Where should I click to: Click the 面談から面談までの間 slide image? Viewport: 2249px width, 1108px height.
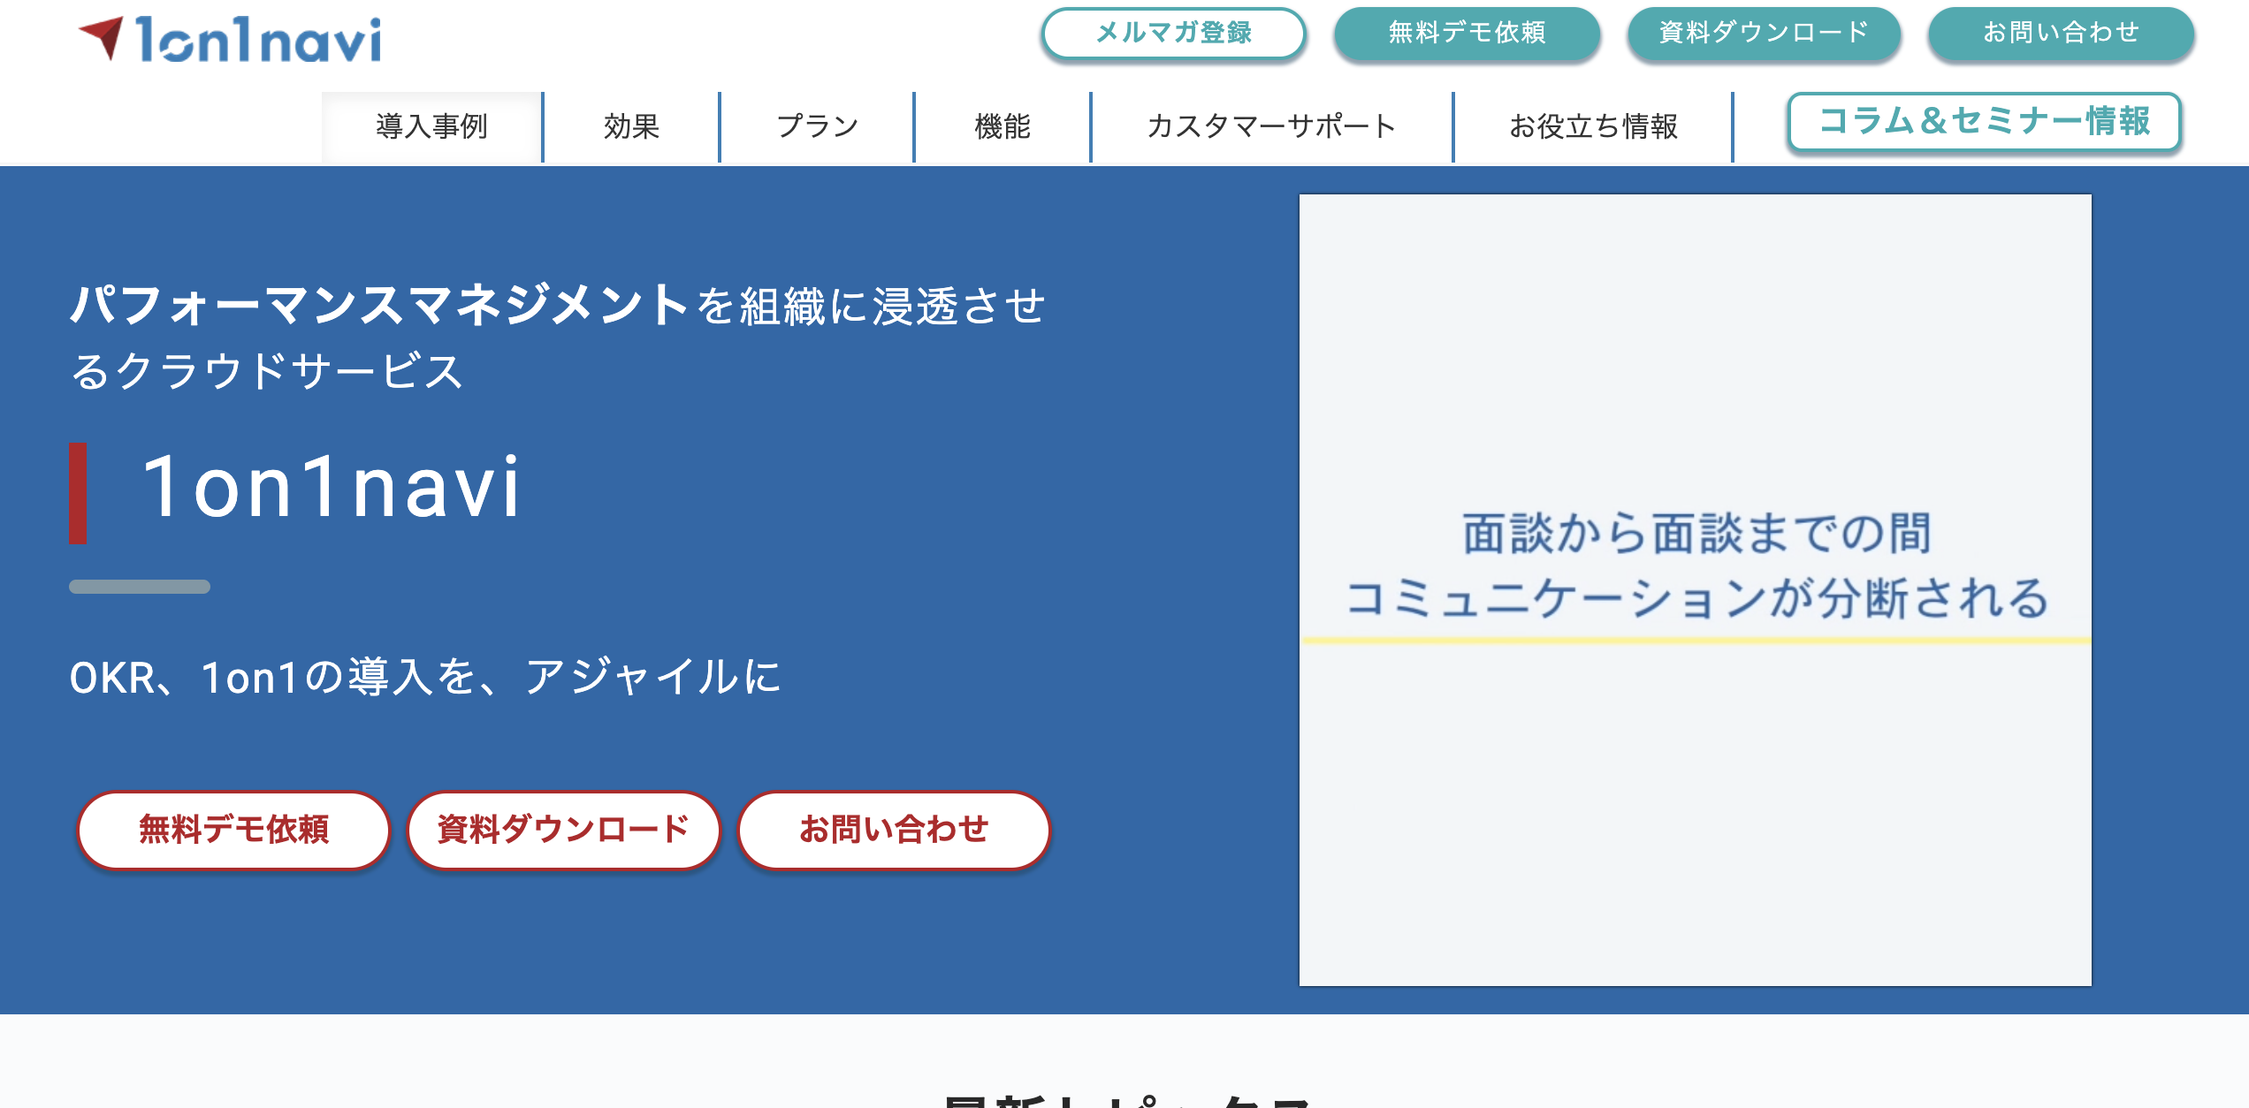coord(1695,590)
